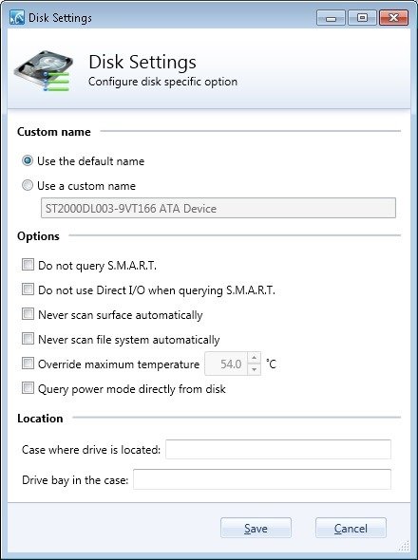418x560 pixels.
Task: Select Use the default name radio button
Action: (28, 160)
